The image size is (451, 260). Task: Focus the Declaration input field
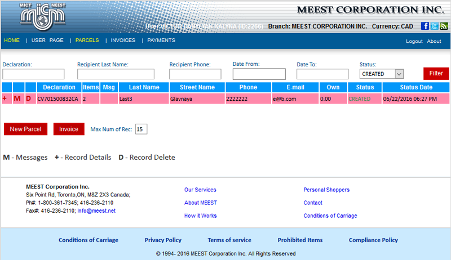(x=33, y=74)
